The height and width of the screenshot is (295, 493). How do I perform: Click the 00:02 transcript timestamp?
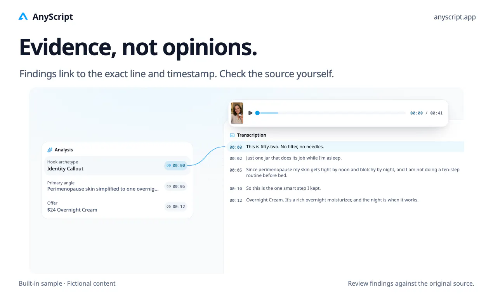236,158
